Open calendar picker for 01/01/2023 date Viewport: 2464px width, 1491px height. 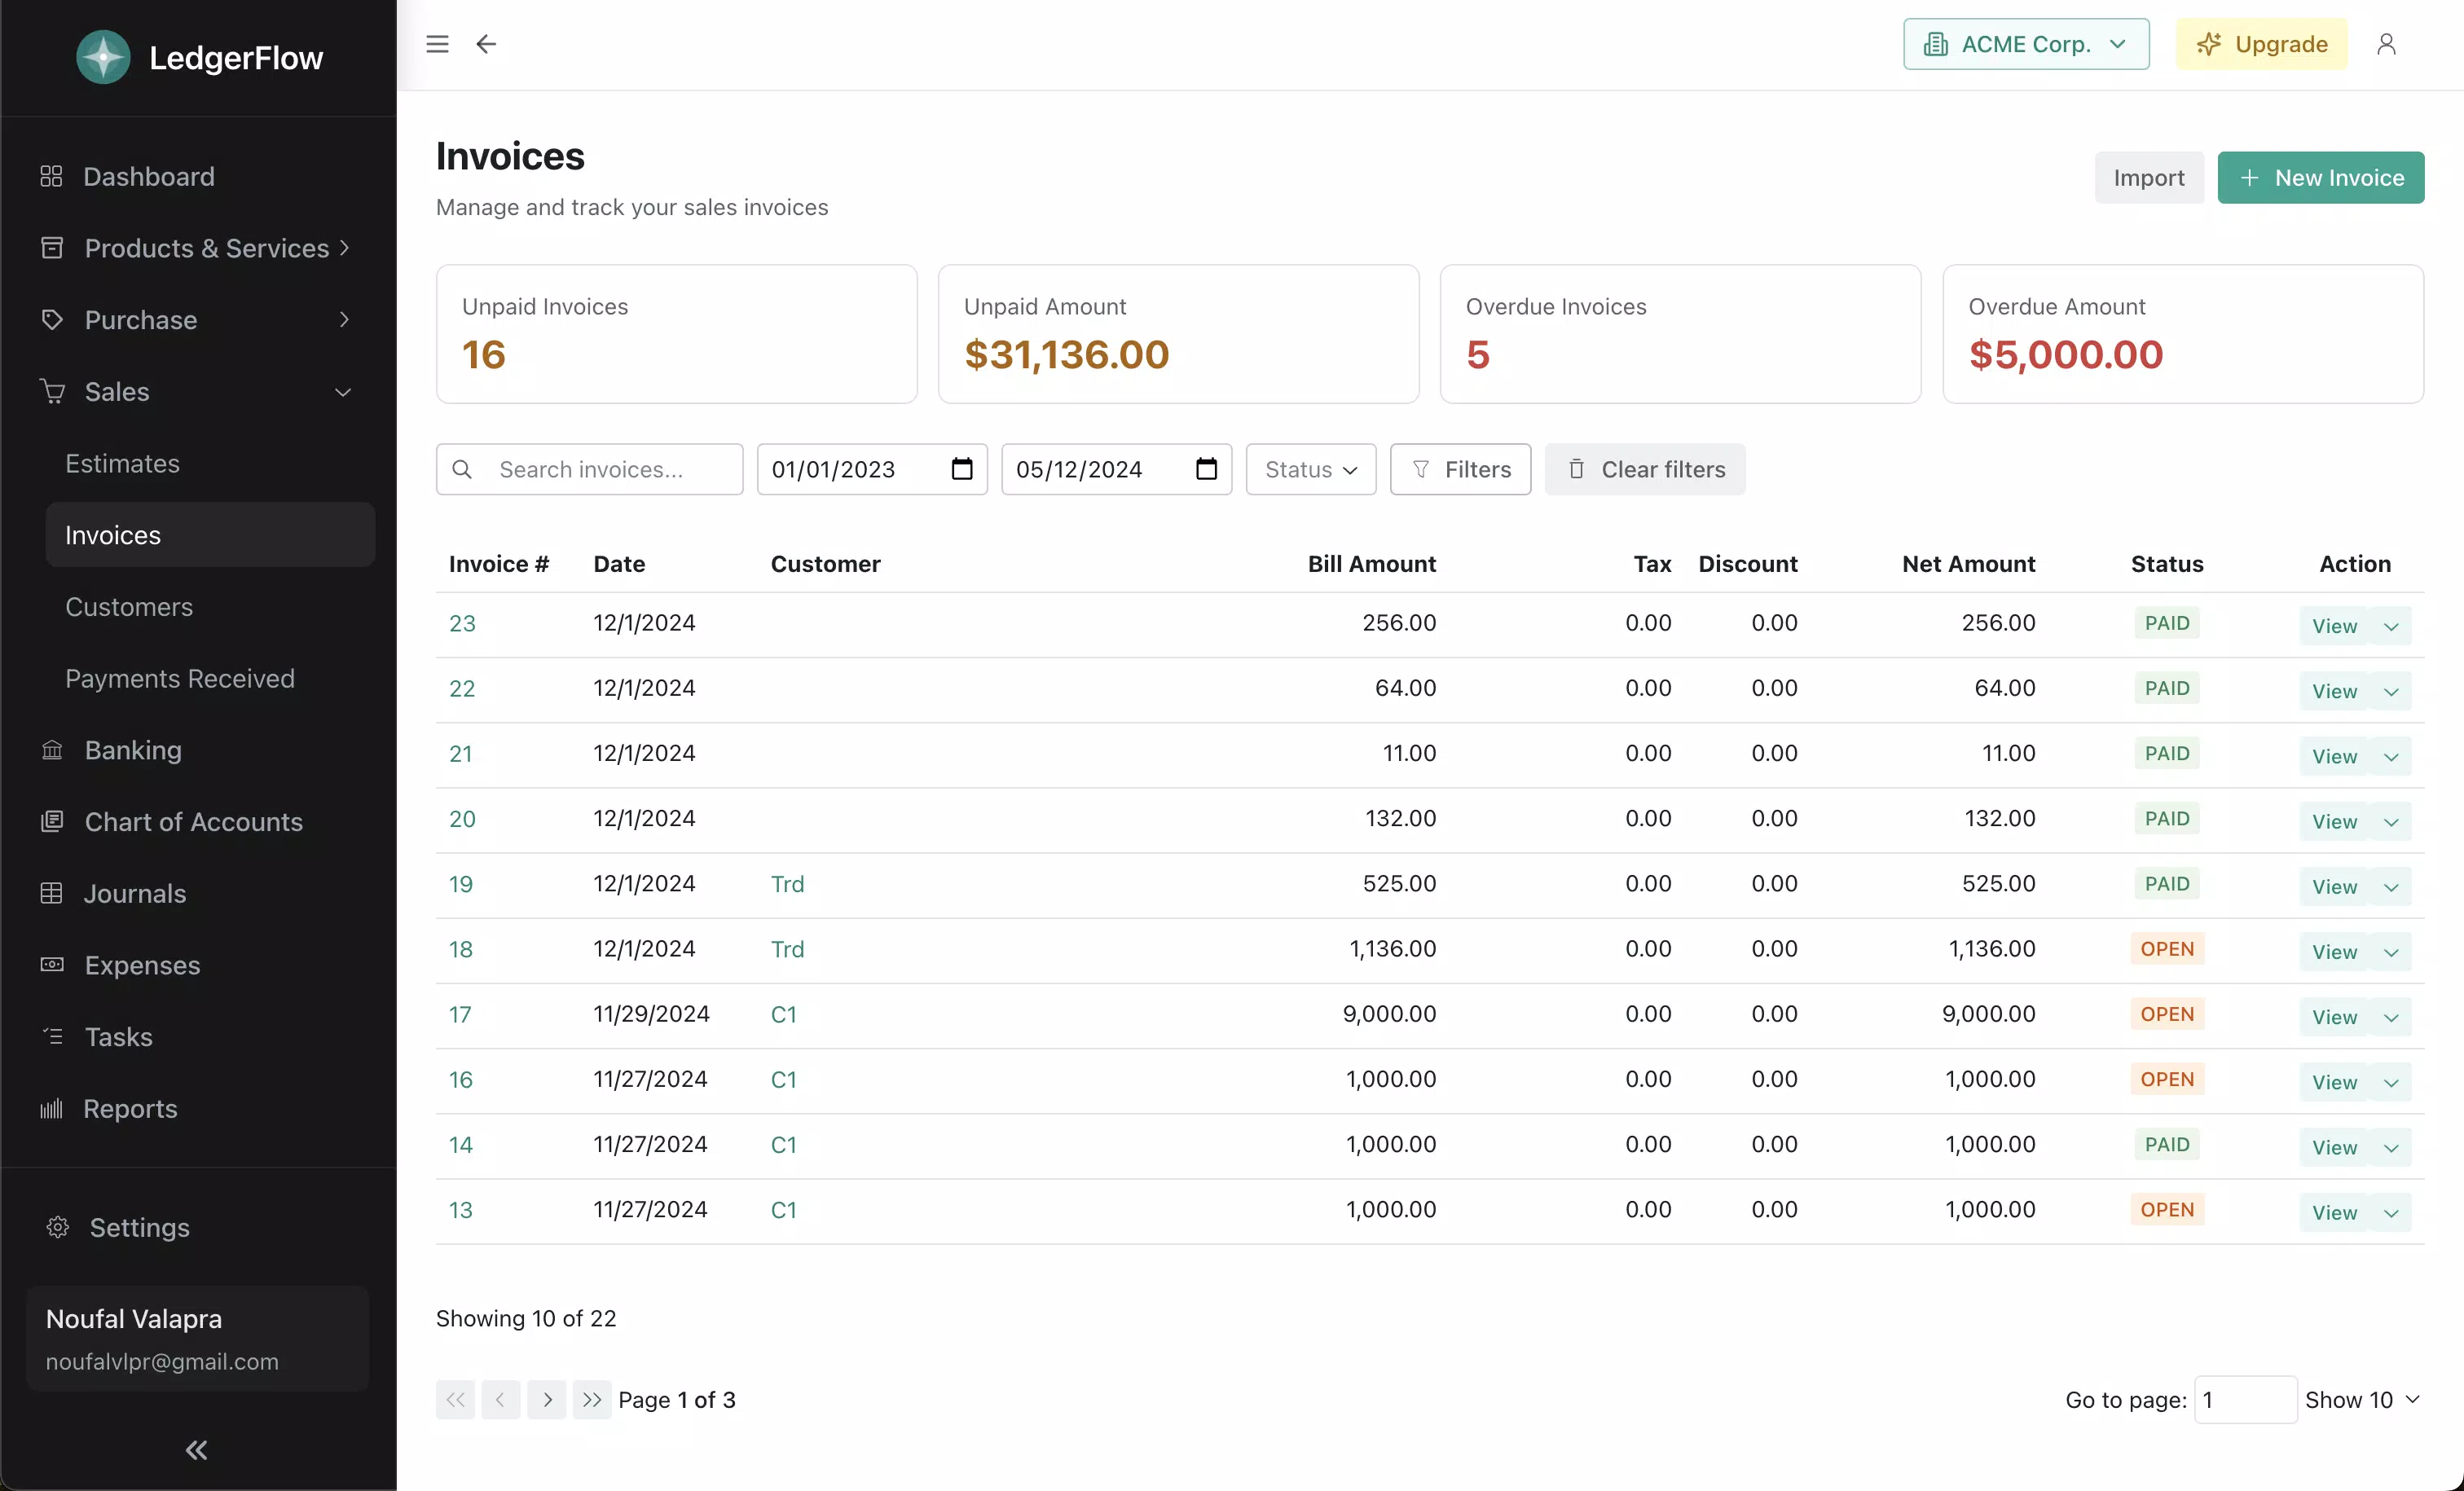click(x=962, y=469)
